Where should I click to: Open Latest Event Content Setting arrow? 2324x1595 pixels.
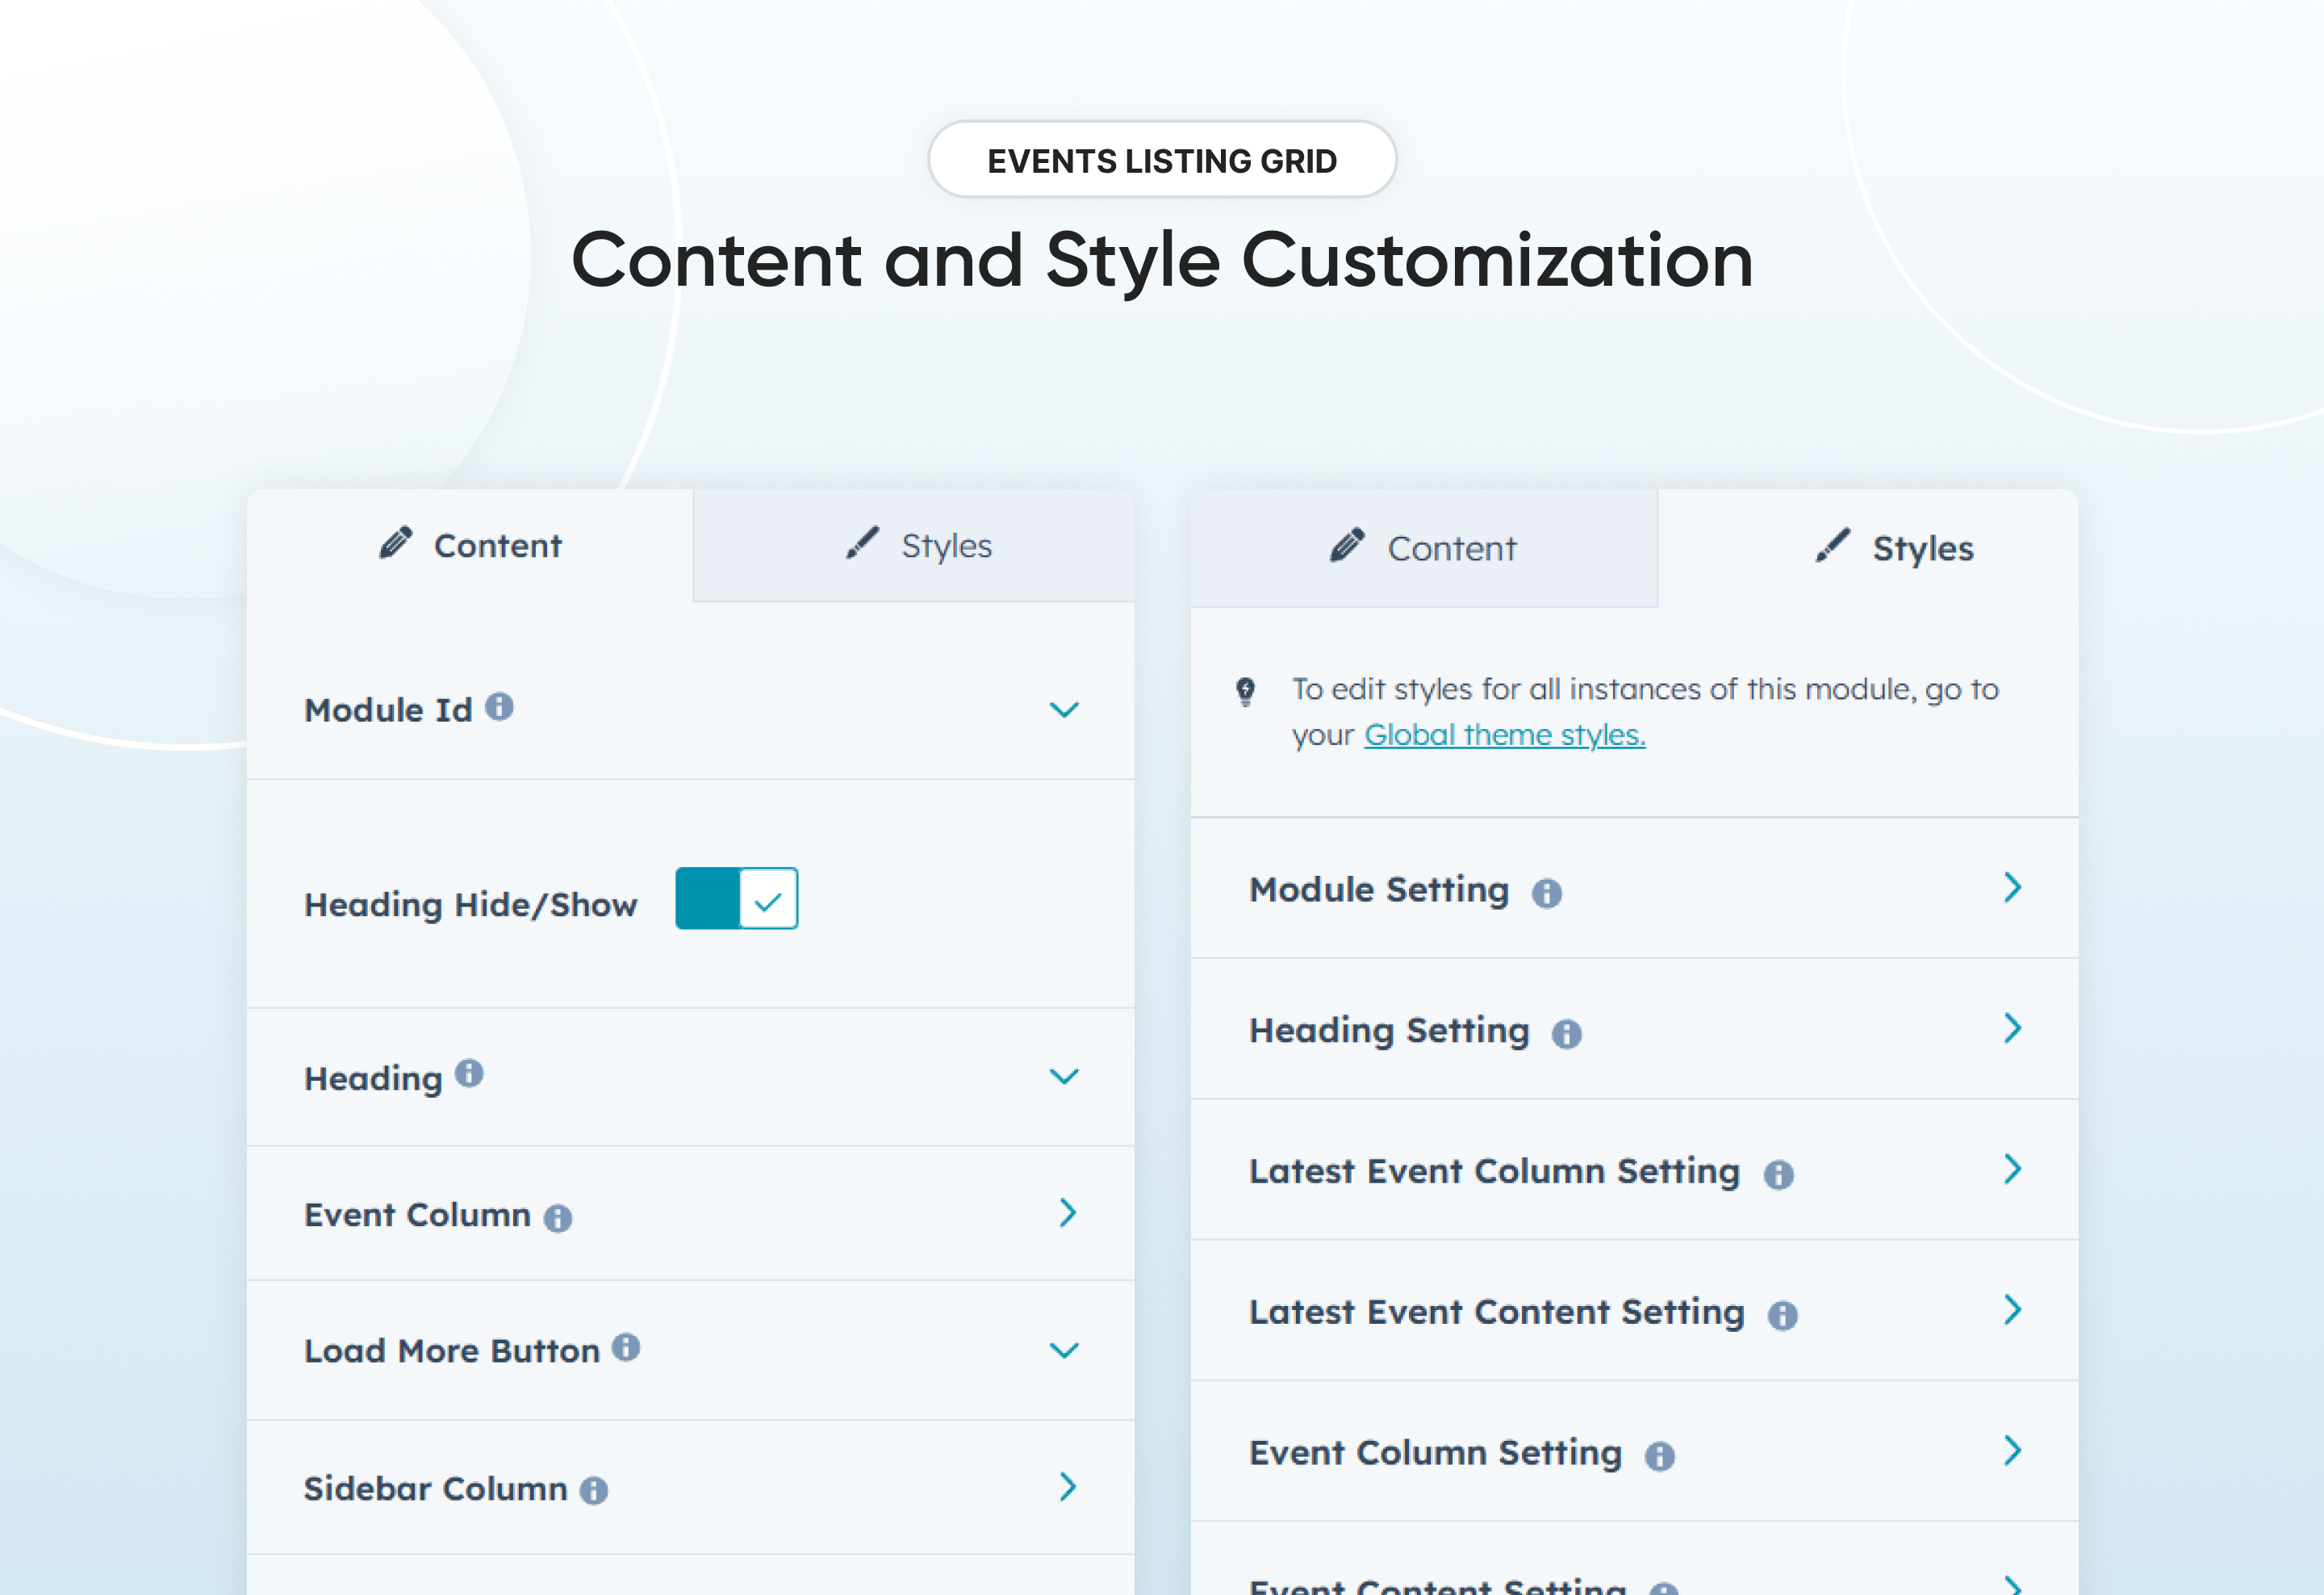[x=2012, y=1310]
